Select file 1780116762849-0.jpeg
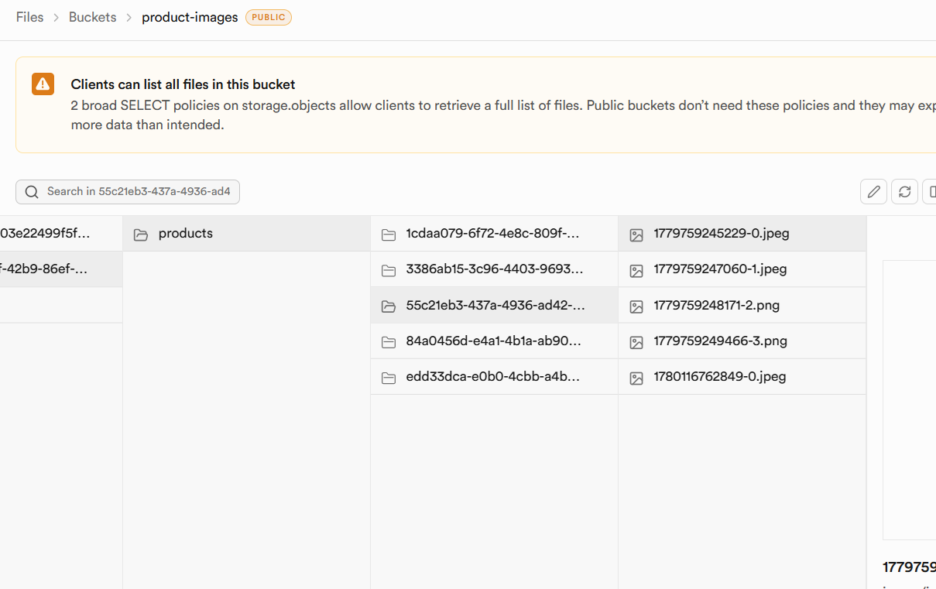 click(x=742, y=377)
